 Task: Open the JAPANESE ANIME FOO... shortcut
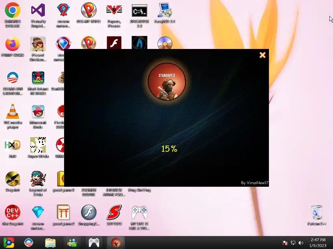click(x=114, y=192)
